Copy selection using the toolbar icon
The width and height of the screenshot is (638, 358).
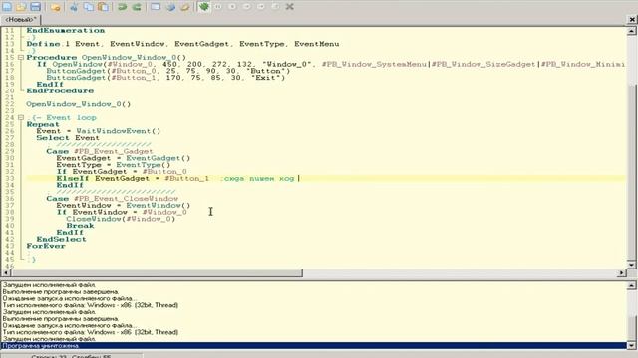89,7
